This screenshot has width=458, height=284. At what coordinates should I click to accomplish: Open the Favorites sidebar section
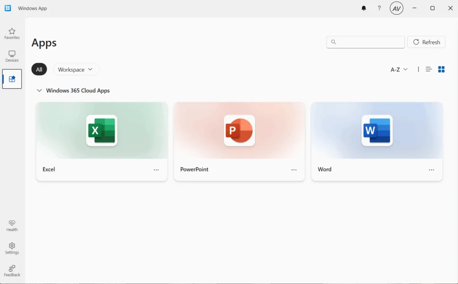click(x=12, y=34)
